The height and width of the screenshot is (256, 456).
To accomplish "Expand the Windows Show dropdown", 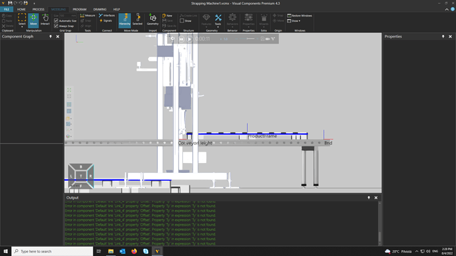I will click(294, 21).
